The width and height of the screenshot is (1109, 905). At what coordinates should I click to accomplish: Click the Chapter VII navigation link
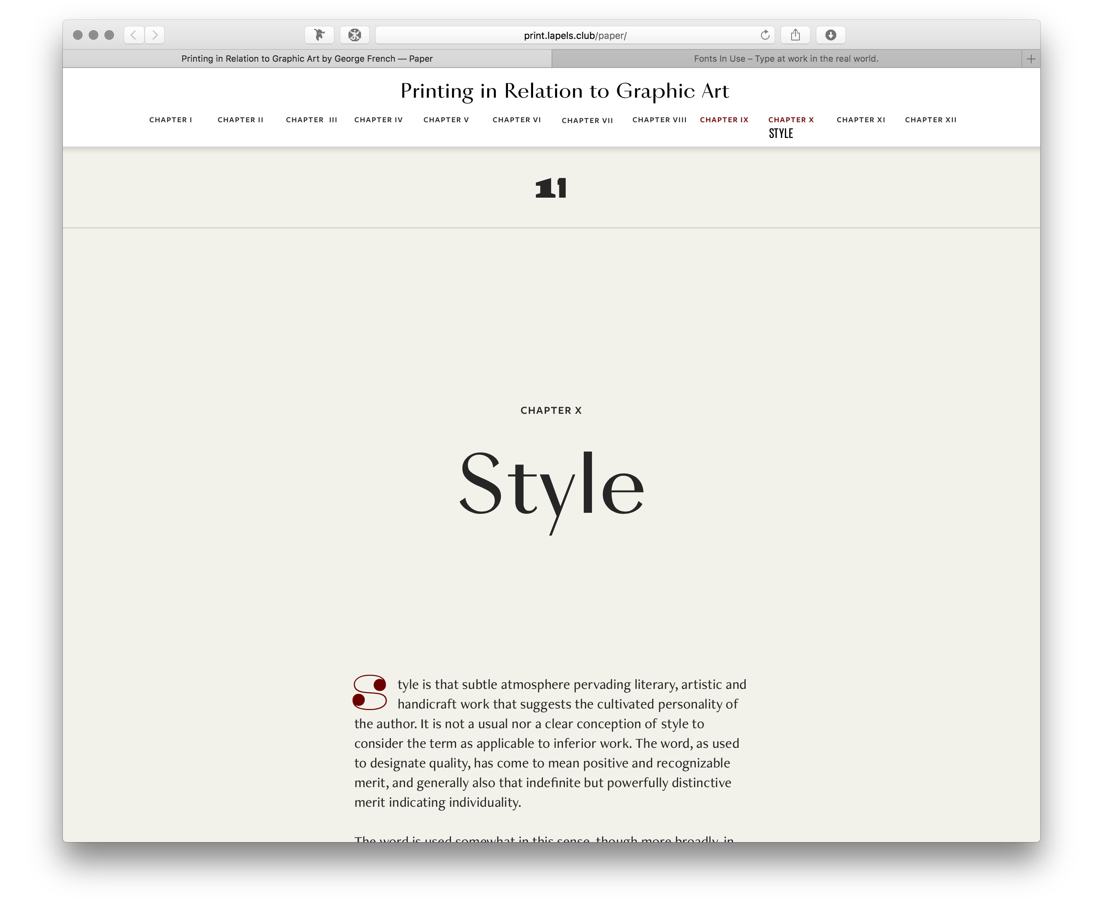click(587, 120)
